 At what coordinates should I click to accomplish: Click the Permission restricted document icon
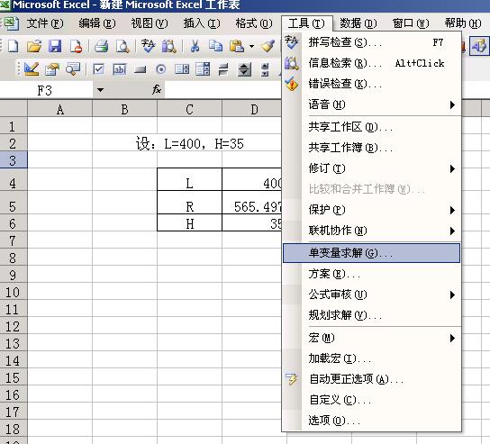click(x=76, y=47)
